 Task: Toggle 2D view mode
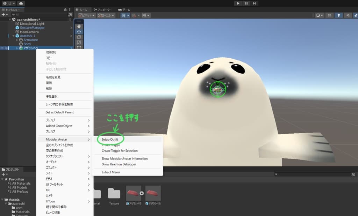pos(329,15)
